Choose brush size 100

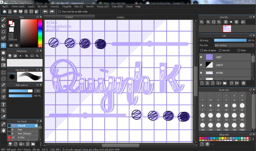234,116
